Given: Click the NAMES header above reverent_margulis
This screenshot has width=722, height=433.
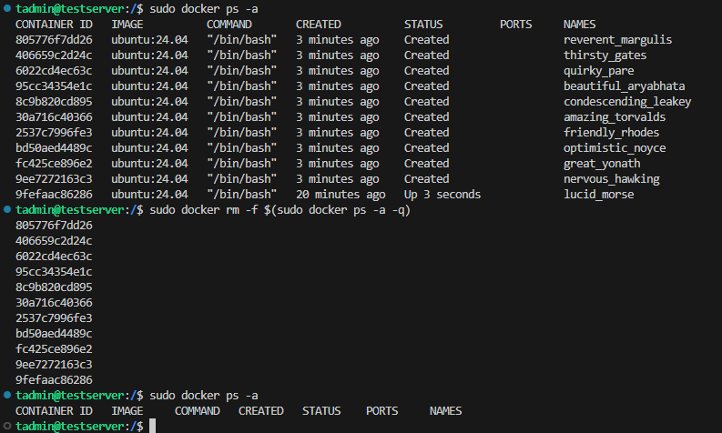Looking at the screenshot, I should pyautogui.click(x=579, y=25).
